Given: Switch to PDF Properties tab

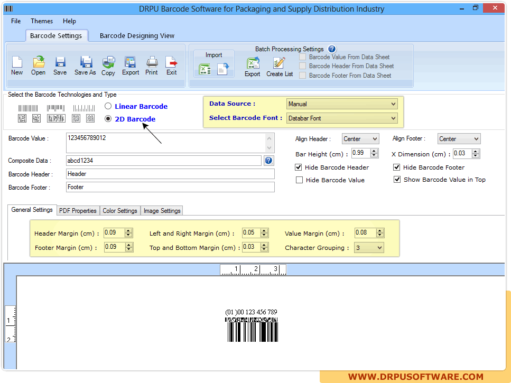Looking at the screenshot, I should [x=78, y=211].
